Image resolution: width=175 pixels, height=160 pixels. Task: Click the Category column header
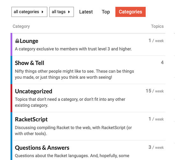pos(21,26)
